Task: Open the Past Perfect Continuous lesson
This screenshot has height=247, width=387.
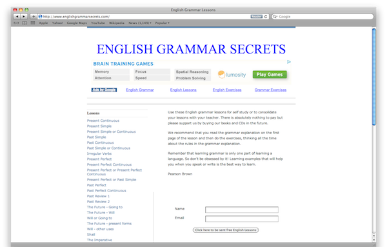Action: click(106, 190)
